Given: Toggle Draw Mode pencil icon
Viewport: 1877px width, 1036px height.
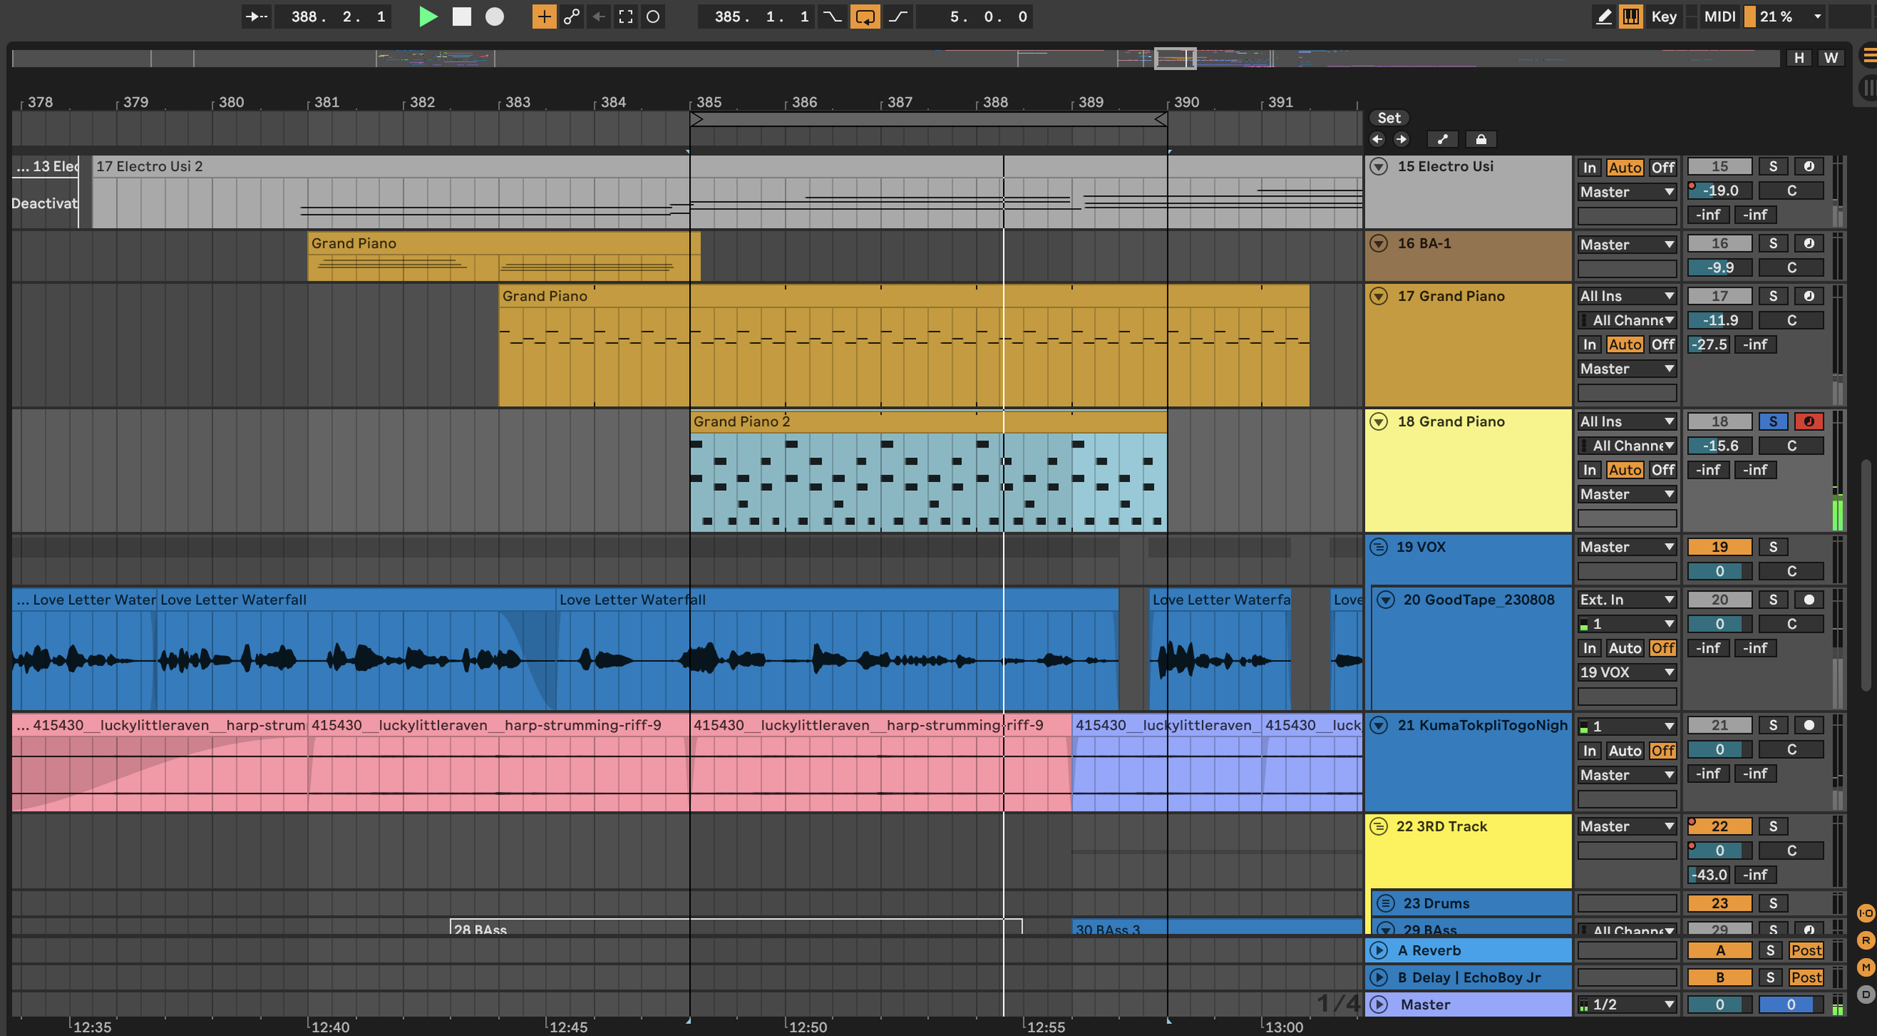Looking at the screenshot, I should [1604, 17].
